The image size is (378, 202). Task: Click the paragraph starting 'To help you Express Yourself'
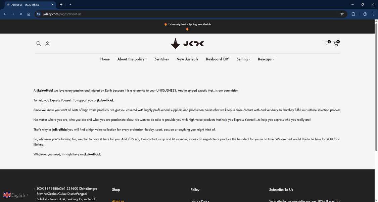(x=74, y=100)
